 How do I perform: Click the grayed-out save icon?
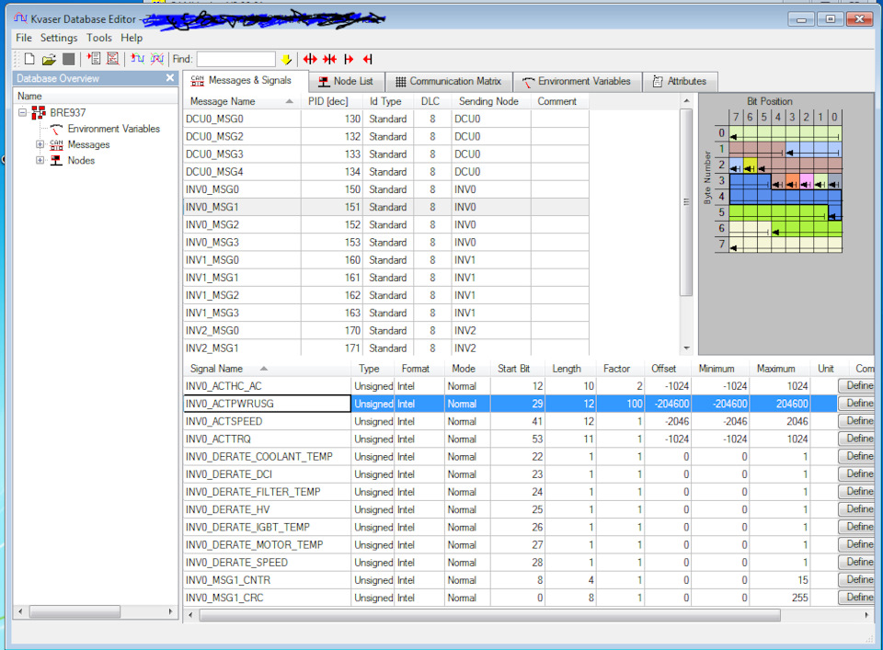(x=69, y=59)
